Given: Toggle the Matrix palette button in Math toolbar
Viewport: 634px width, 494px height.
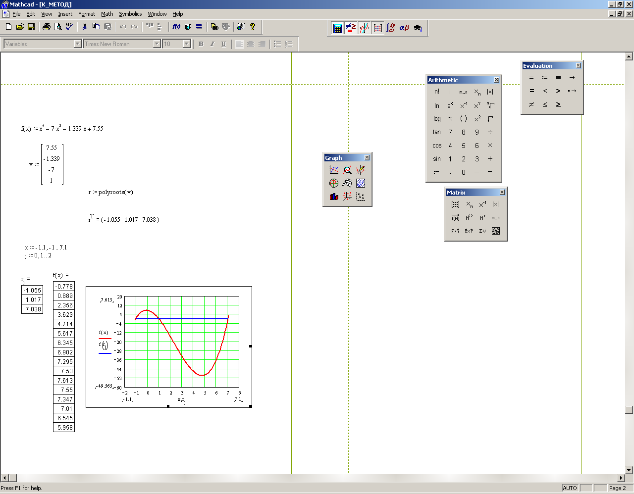Looking at the screenshot, I should tap(377, 28).
